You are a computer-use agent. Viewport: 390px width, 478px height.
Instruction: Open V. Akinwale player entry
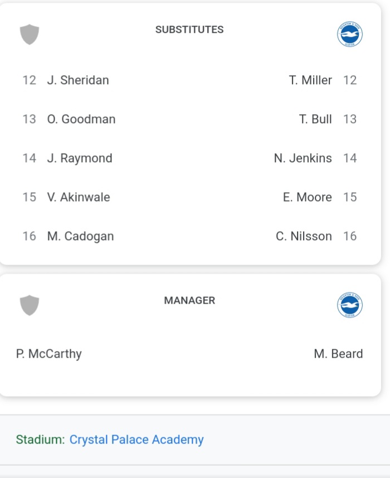click(x=79, y=197)
